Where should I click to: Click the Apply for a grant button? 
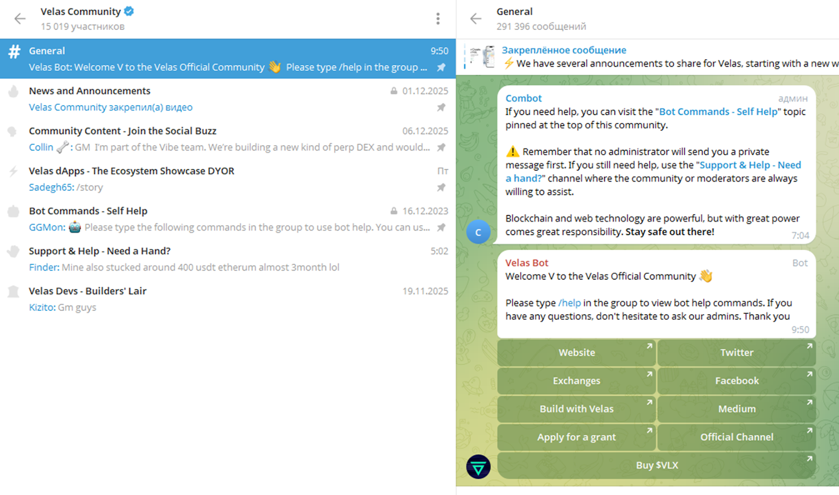coord(576,437)
